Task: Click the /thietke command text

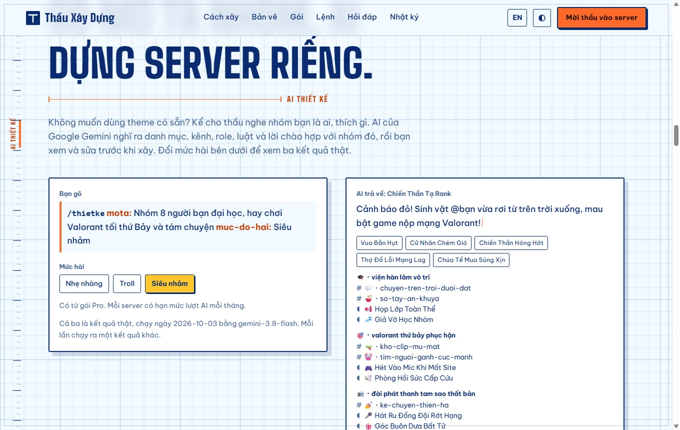Action: 86,213
